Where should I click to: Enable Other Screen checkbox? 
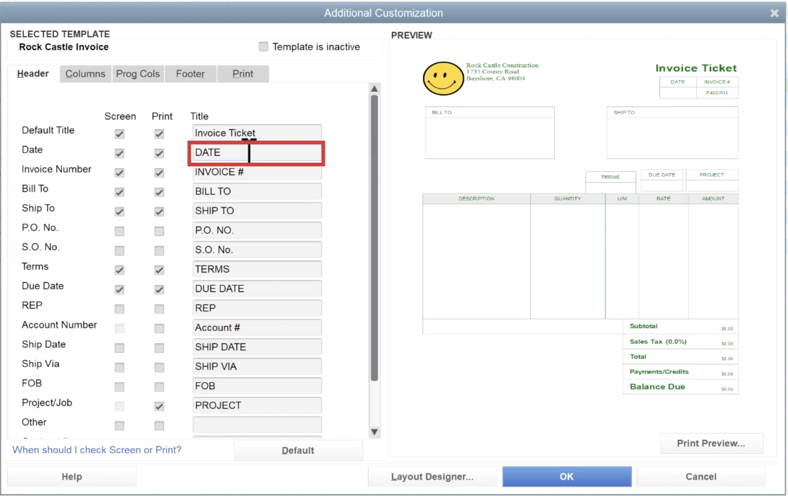coord(119,426)
